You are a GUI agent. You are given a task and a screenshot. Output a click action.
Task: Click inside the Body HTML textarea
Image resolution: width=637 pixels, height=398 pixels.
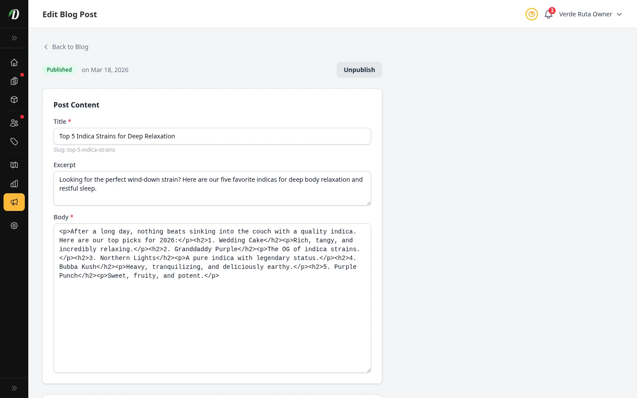[x=212, y=298]
